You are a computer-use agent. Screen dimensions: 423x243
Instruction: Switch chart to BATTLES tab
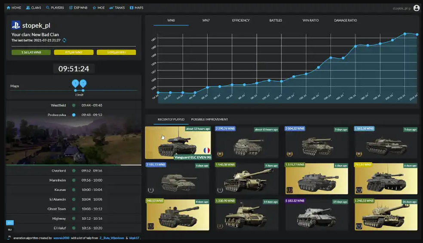[276, 21]
